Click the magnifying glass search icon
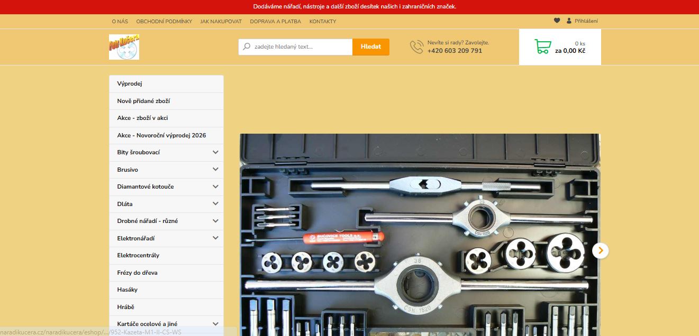 click(x=247, y=46)
